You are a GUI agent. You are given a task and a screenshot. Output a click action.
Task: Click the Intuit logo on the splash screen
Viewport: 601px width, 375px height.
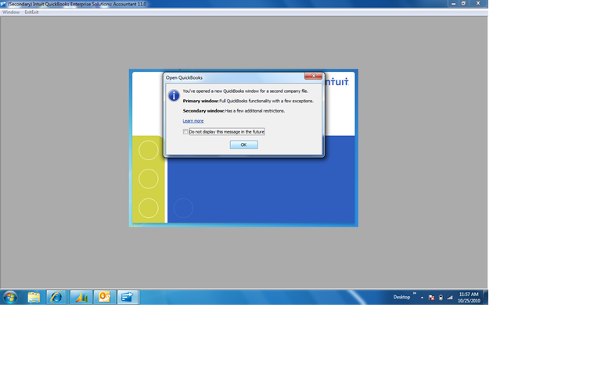[x=337, y=82]
